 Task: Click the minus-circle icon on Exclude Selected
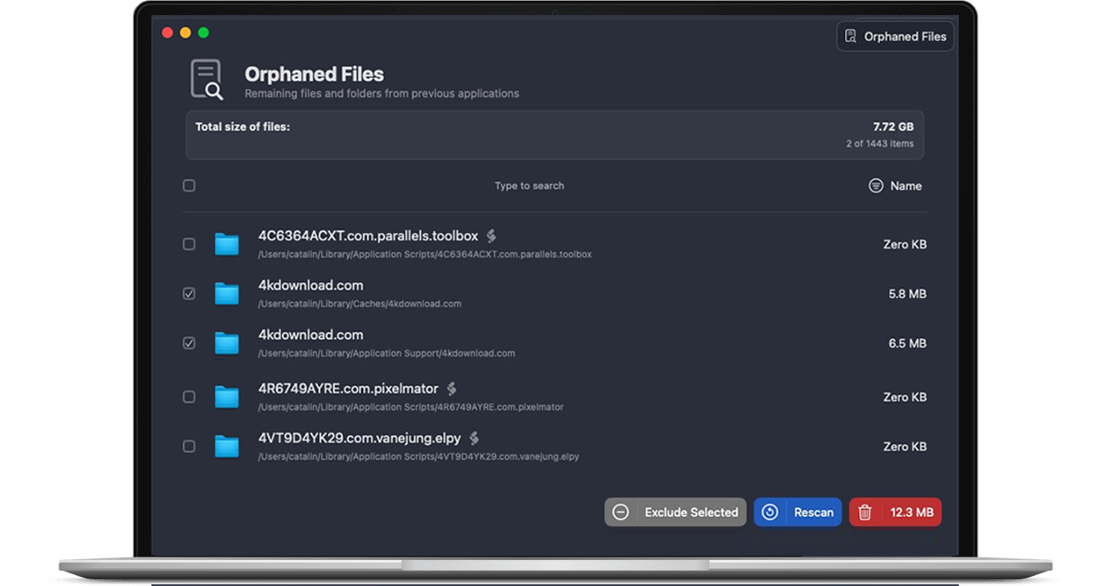[621, 511]
